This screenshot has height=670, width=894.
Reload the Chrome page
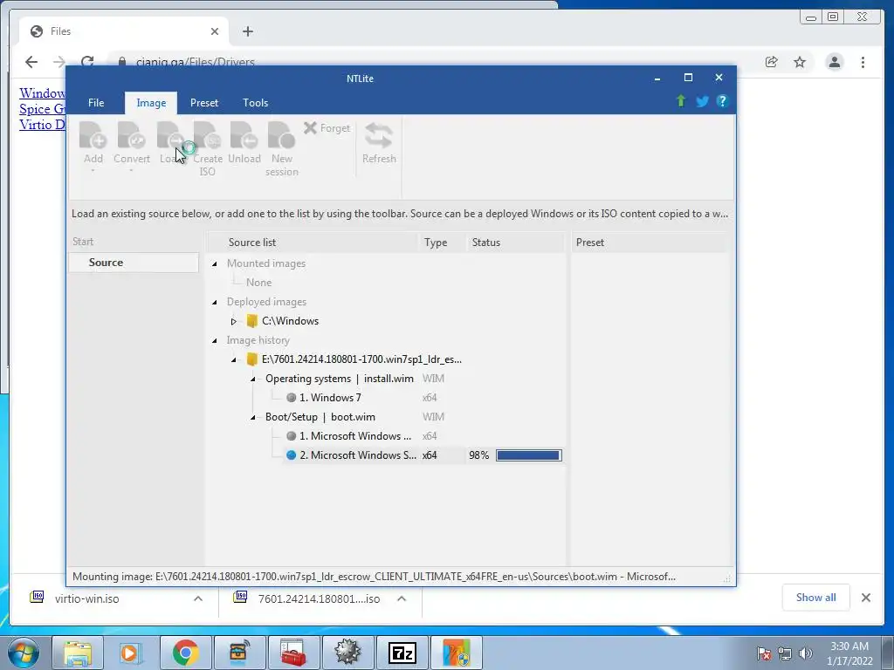tap(87, 62)
